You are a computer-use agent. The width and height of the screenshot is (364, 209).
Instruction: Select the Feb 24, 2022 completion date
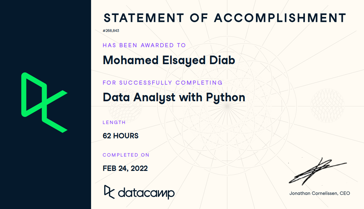point(125,168)
